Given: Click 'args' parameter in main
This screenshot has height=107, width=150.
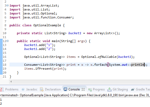Looking at the screenshot, I should pyautogui.click(x=81, y=41).
